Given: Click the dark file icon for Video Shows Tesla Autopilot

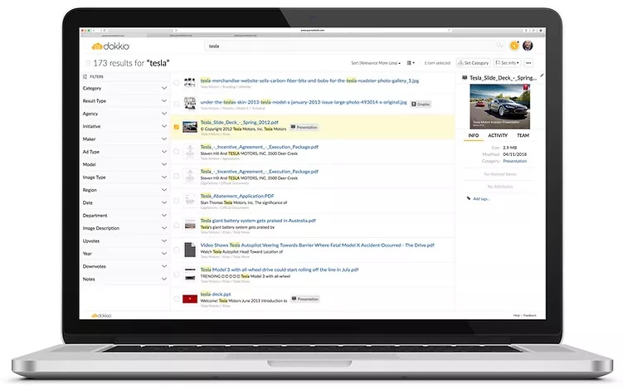Looking at the screenshot, I should click(x=190, y=250).
